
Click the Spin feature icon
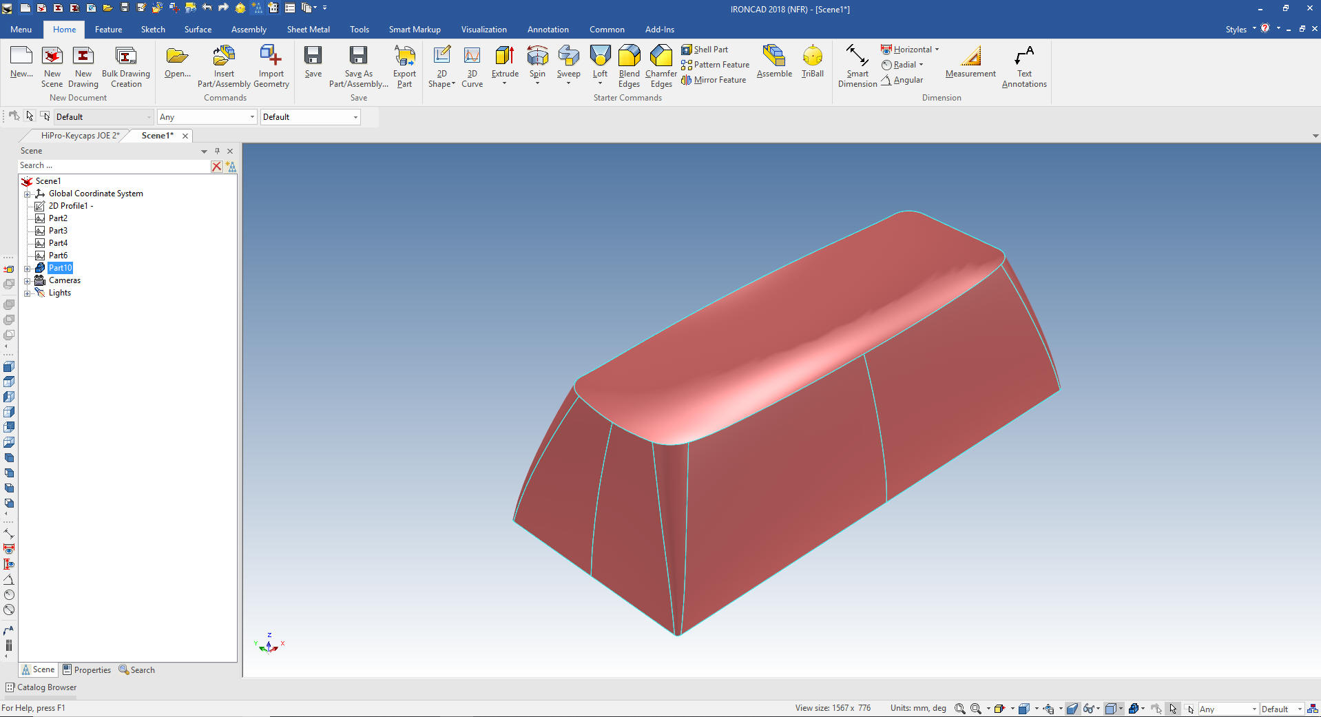point(537,56)
